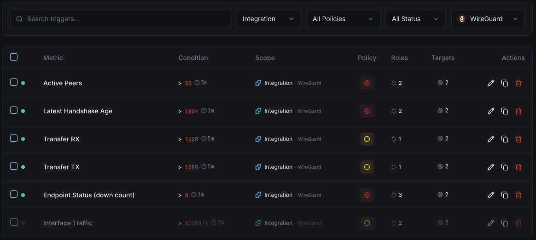Select the Transfer RX row checkbox

pos(14,138)
